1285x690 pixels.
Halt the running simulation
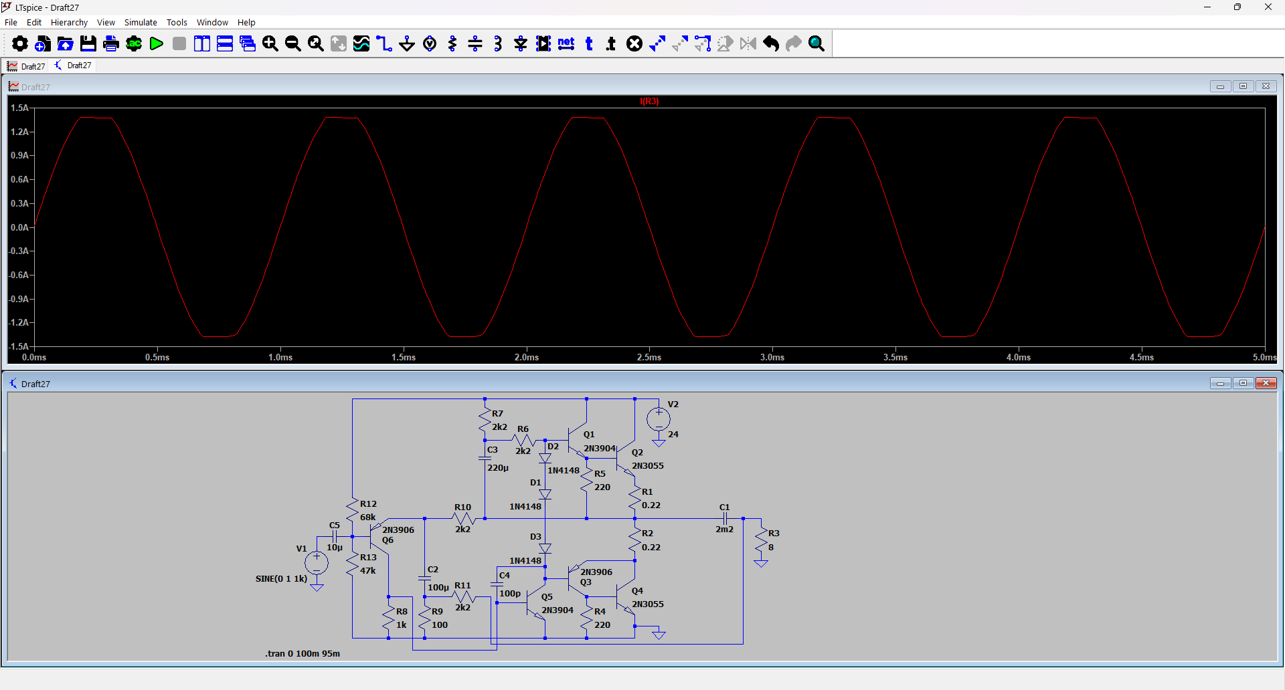(x=179, y=44)
